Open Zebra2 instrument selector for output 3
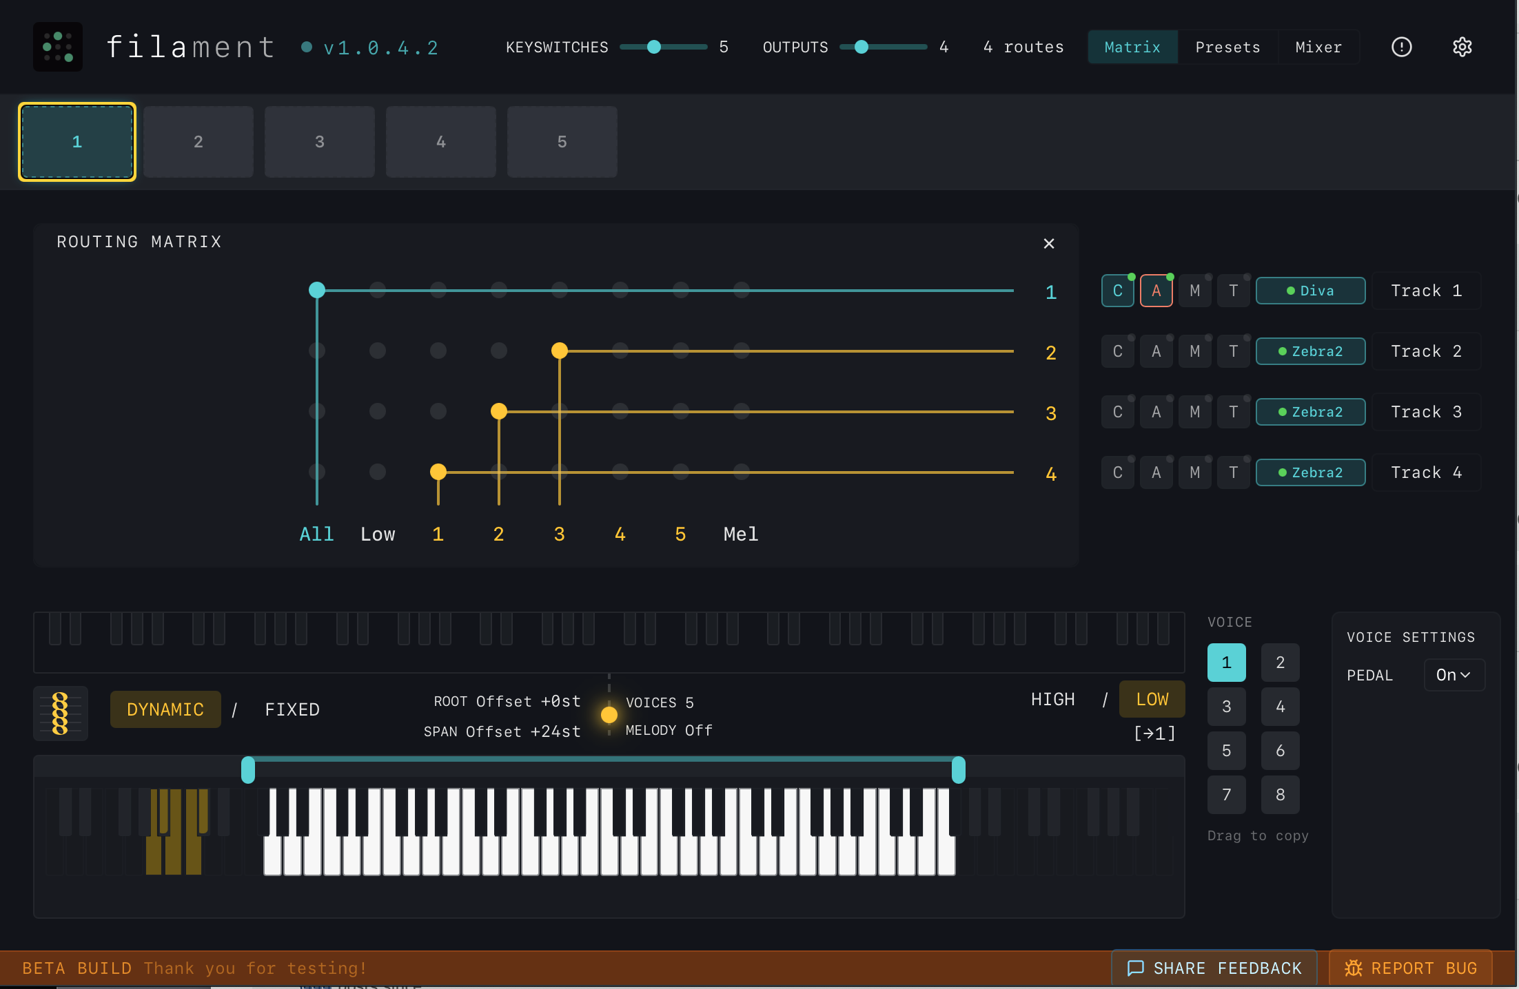The height and width of the screenshot is (989, 1519). pyautogui.click(x=1310, y=412)
